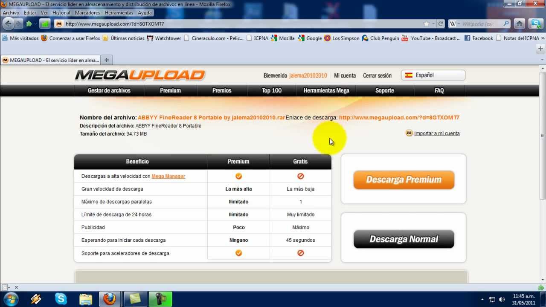
Task: Open the Editar menu
Action: pos(30,13)
